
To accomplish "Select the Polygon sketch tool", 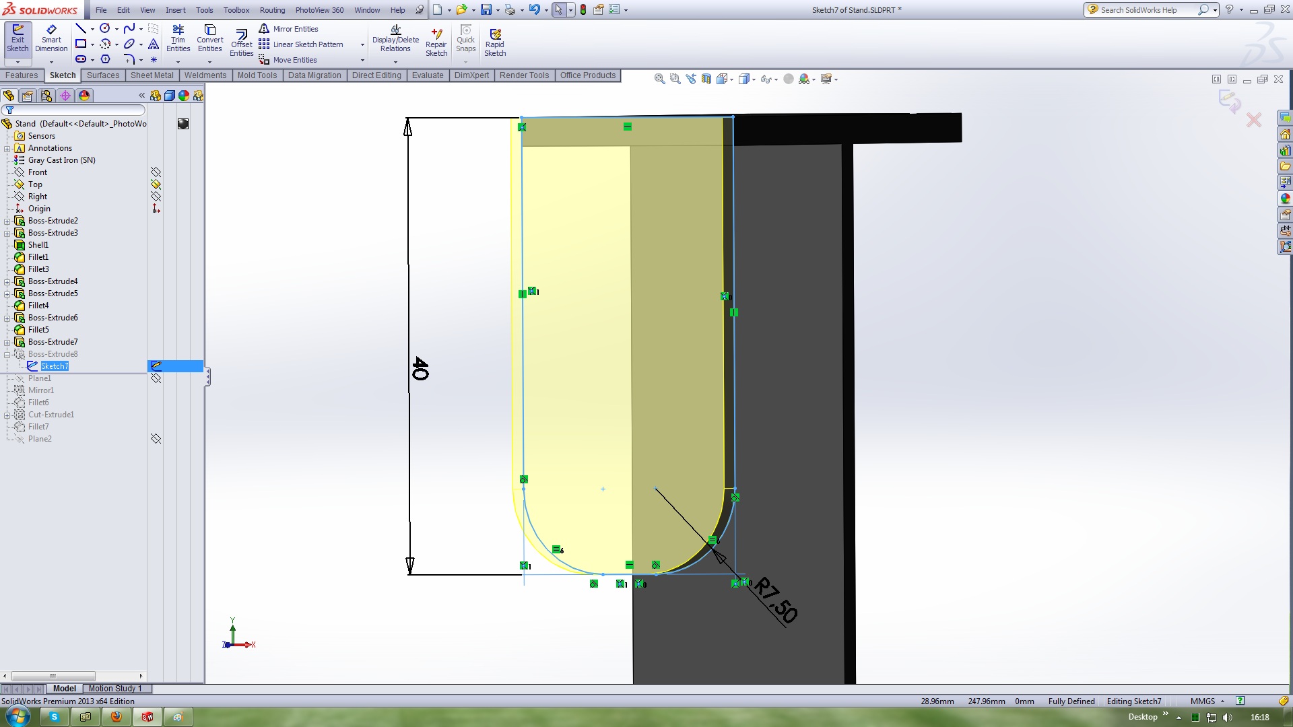I will tap(105, 59).
